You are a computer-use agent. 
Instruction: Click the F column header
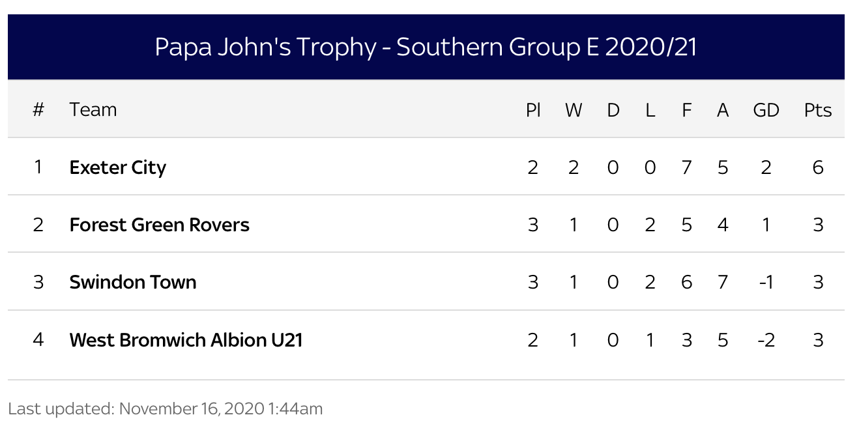(686, 110)
